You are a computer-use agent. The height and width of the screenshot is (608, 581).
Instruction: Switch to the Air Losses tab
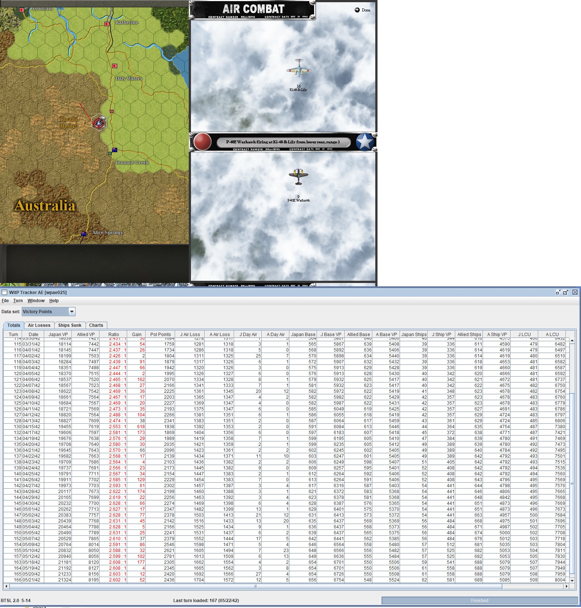coord(39,325)
